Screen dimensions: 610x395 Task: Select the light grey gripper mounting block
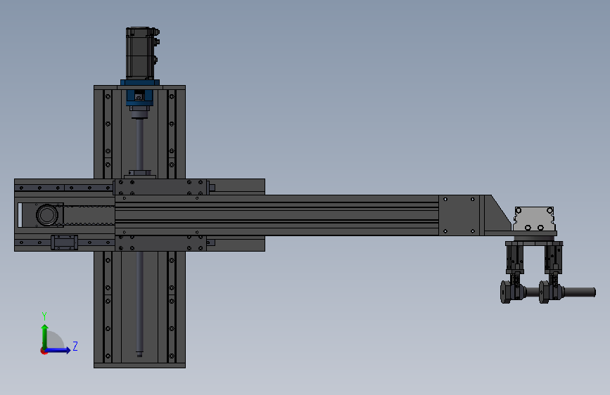click(x=534, y=219)
